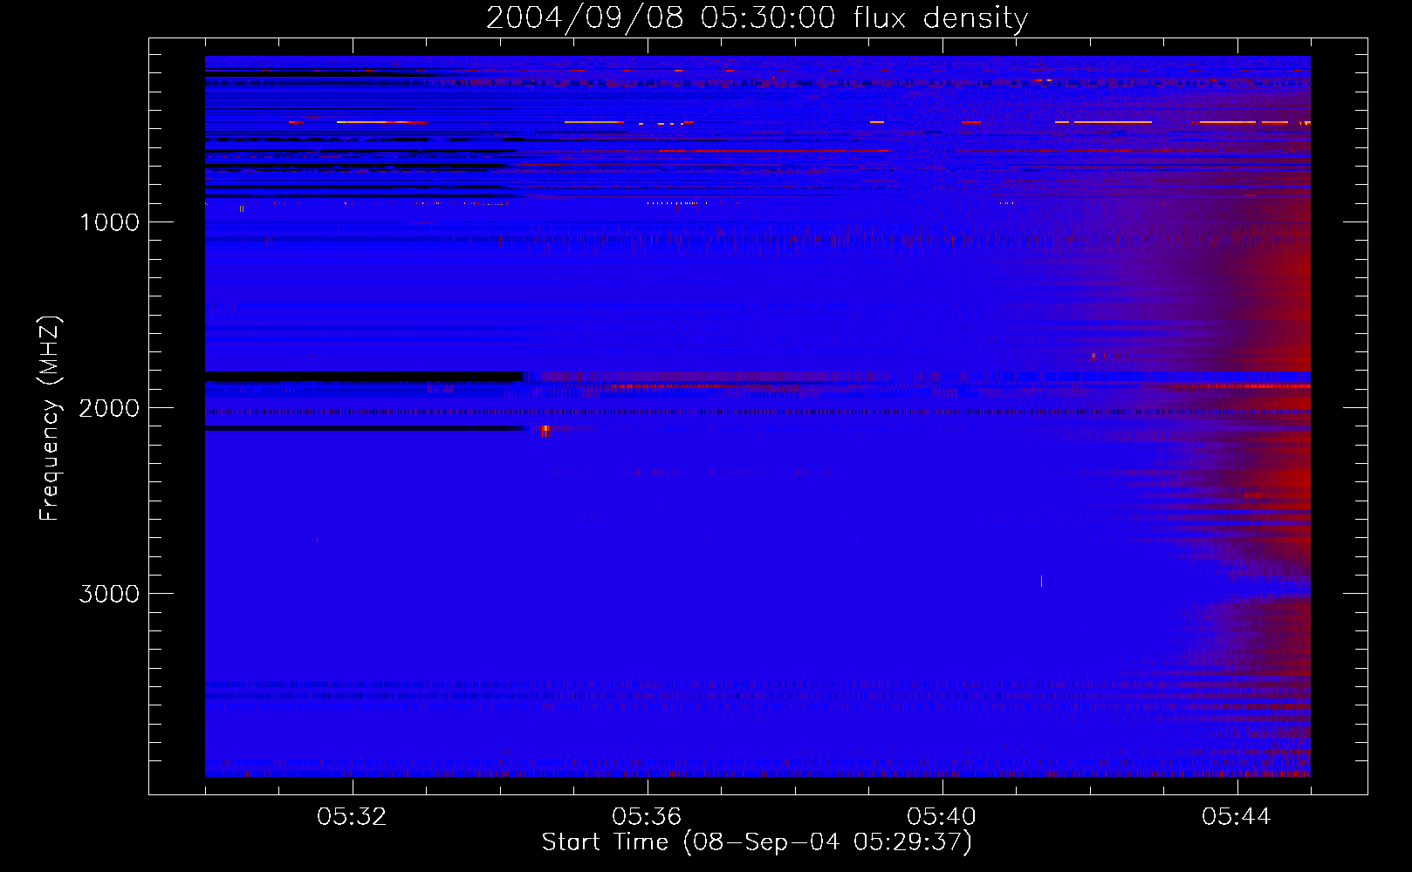Click the 05:40 time tick label
This screenshot has height=872, width=1412.
[x=942, y=817]
